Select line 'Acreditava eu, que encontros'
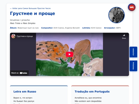Screen dimensions: 139x104 tap(88, 98)
